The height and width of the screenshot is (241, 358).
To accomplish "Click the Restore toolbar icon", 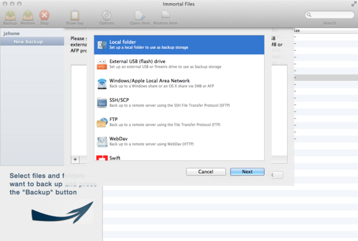I will point(28,15).
